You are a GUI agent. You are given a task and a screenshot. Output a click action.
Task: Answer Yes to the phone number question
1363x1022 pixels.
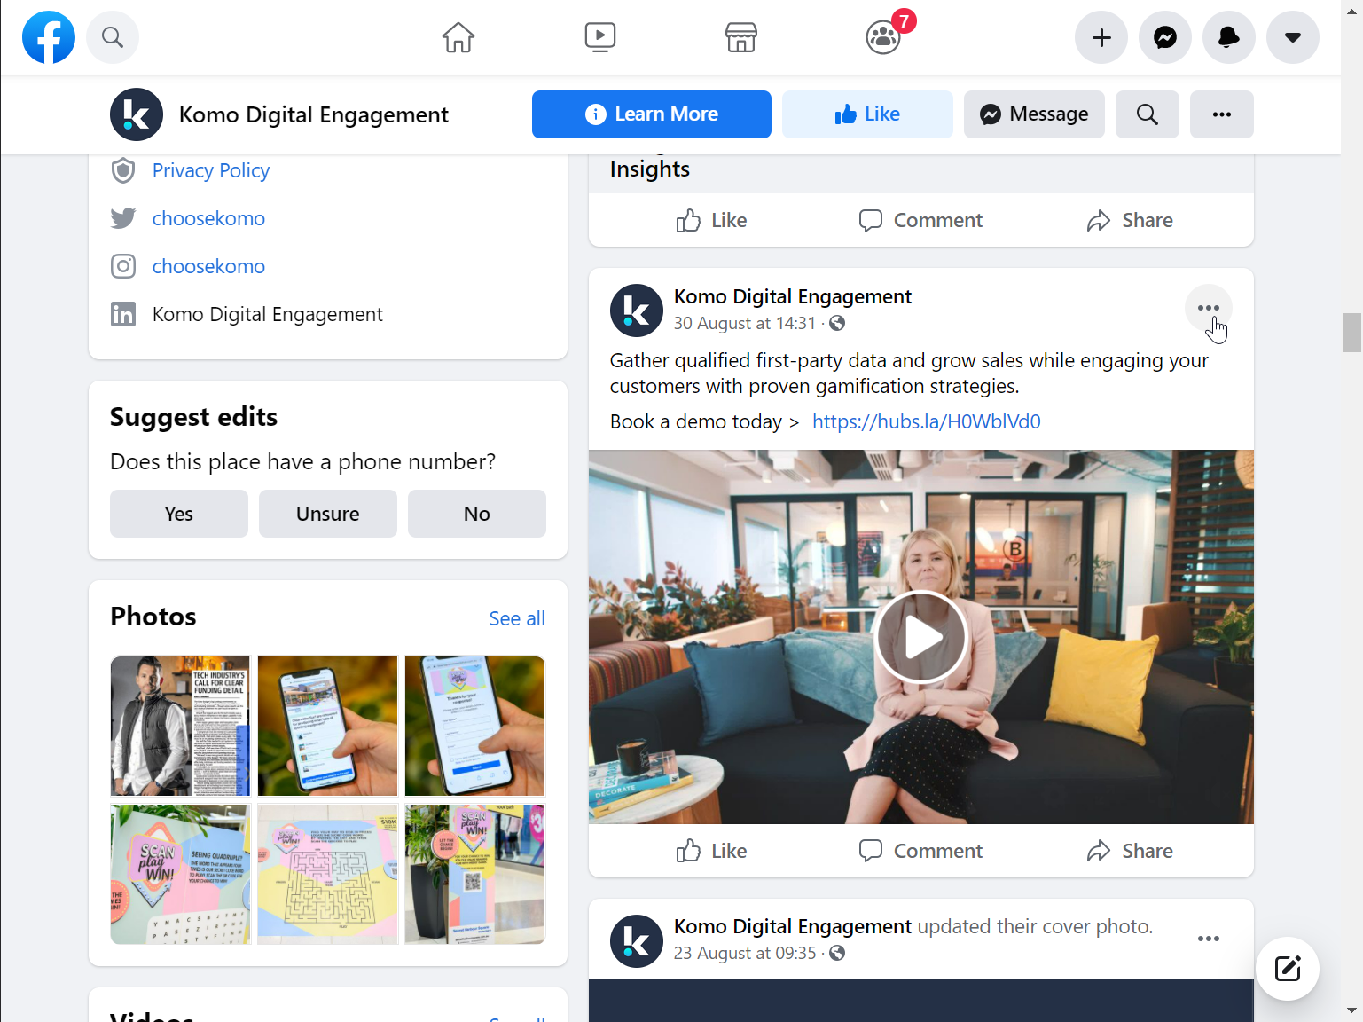tap(179, 514)
